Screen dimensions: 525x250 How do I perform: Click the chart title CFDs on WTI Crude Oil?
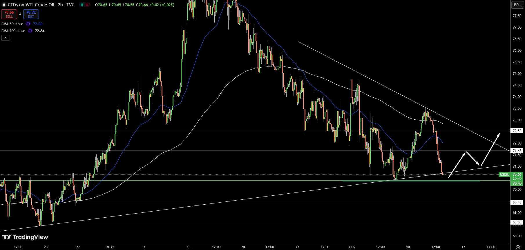(x=32, y=5)
